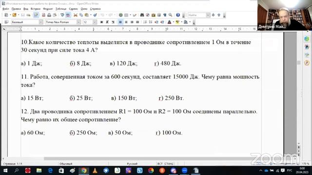Open Styles and Formatting icon
Screen dimensions: 312x175
(x=6, y=22)
